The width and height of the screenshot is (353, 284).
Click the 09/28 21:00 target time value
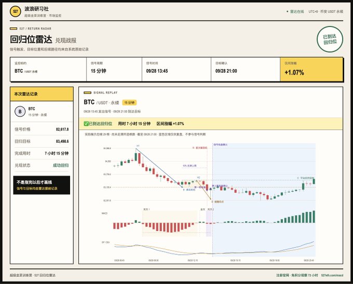click(226, 71)
